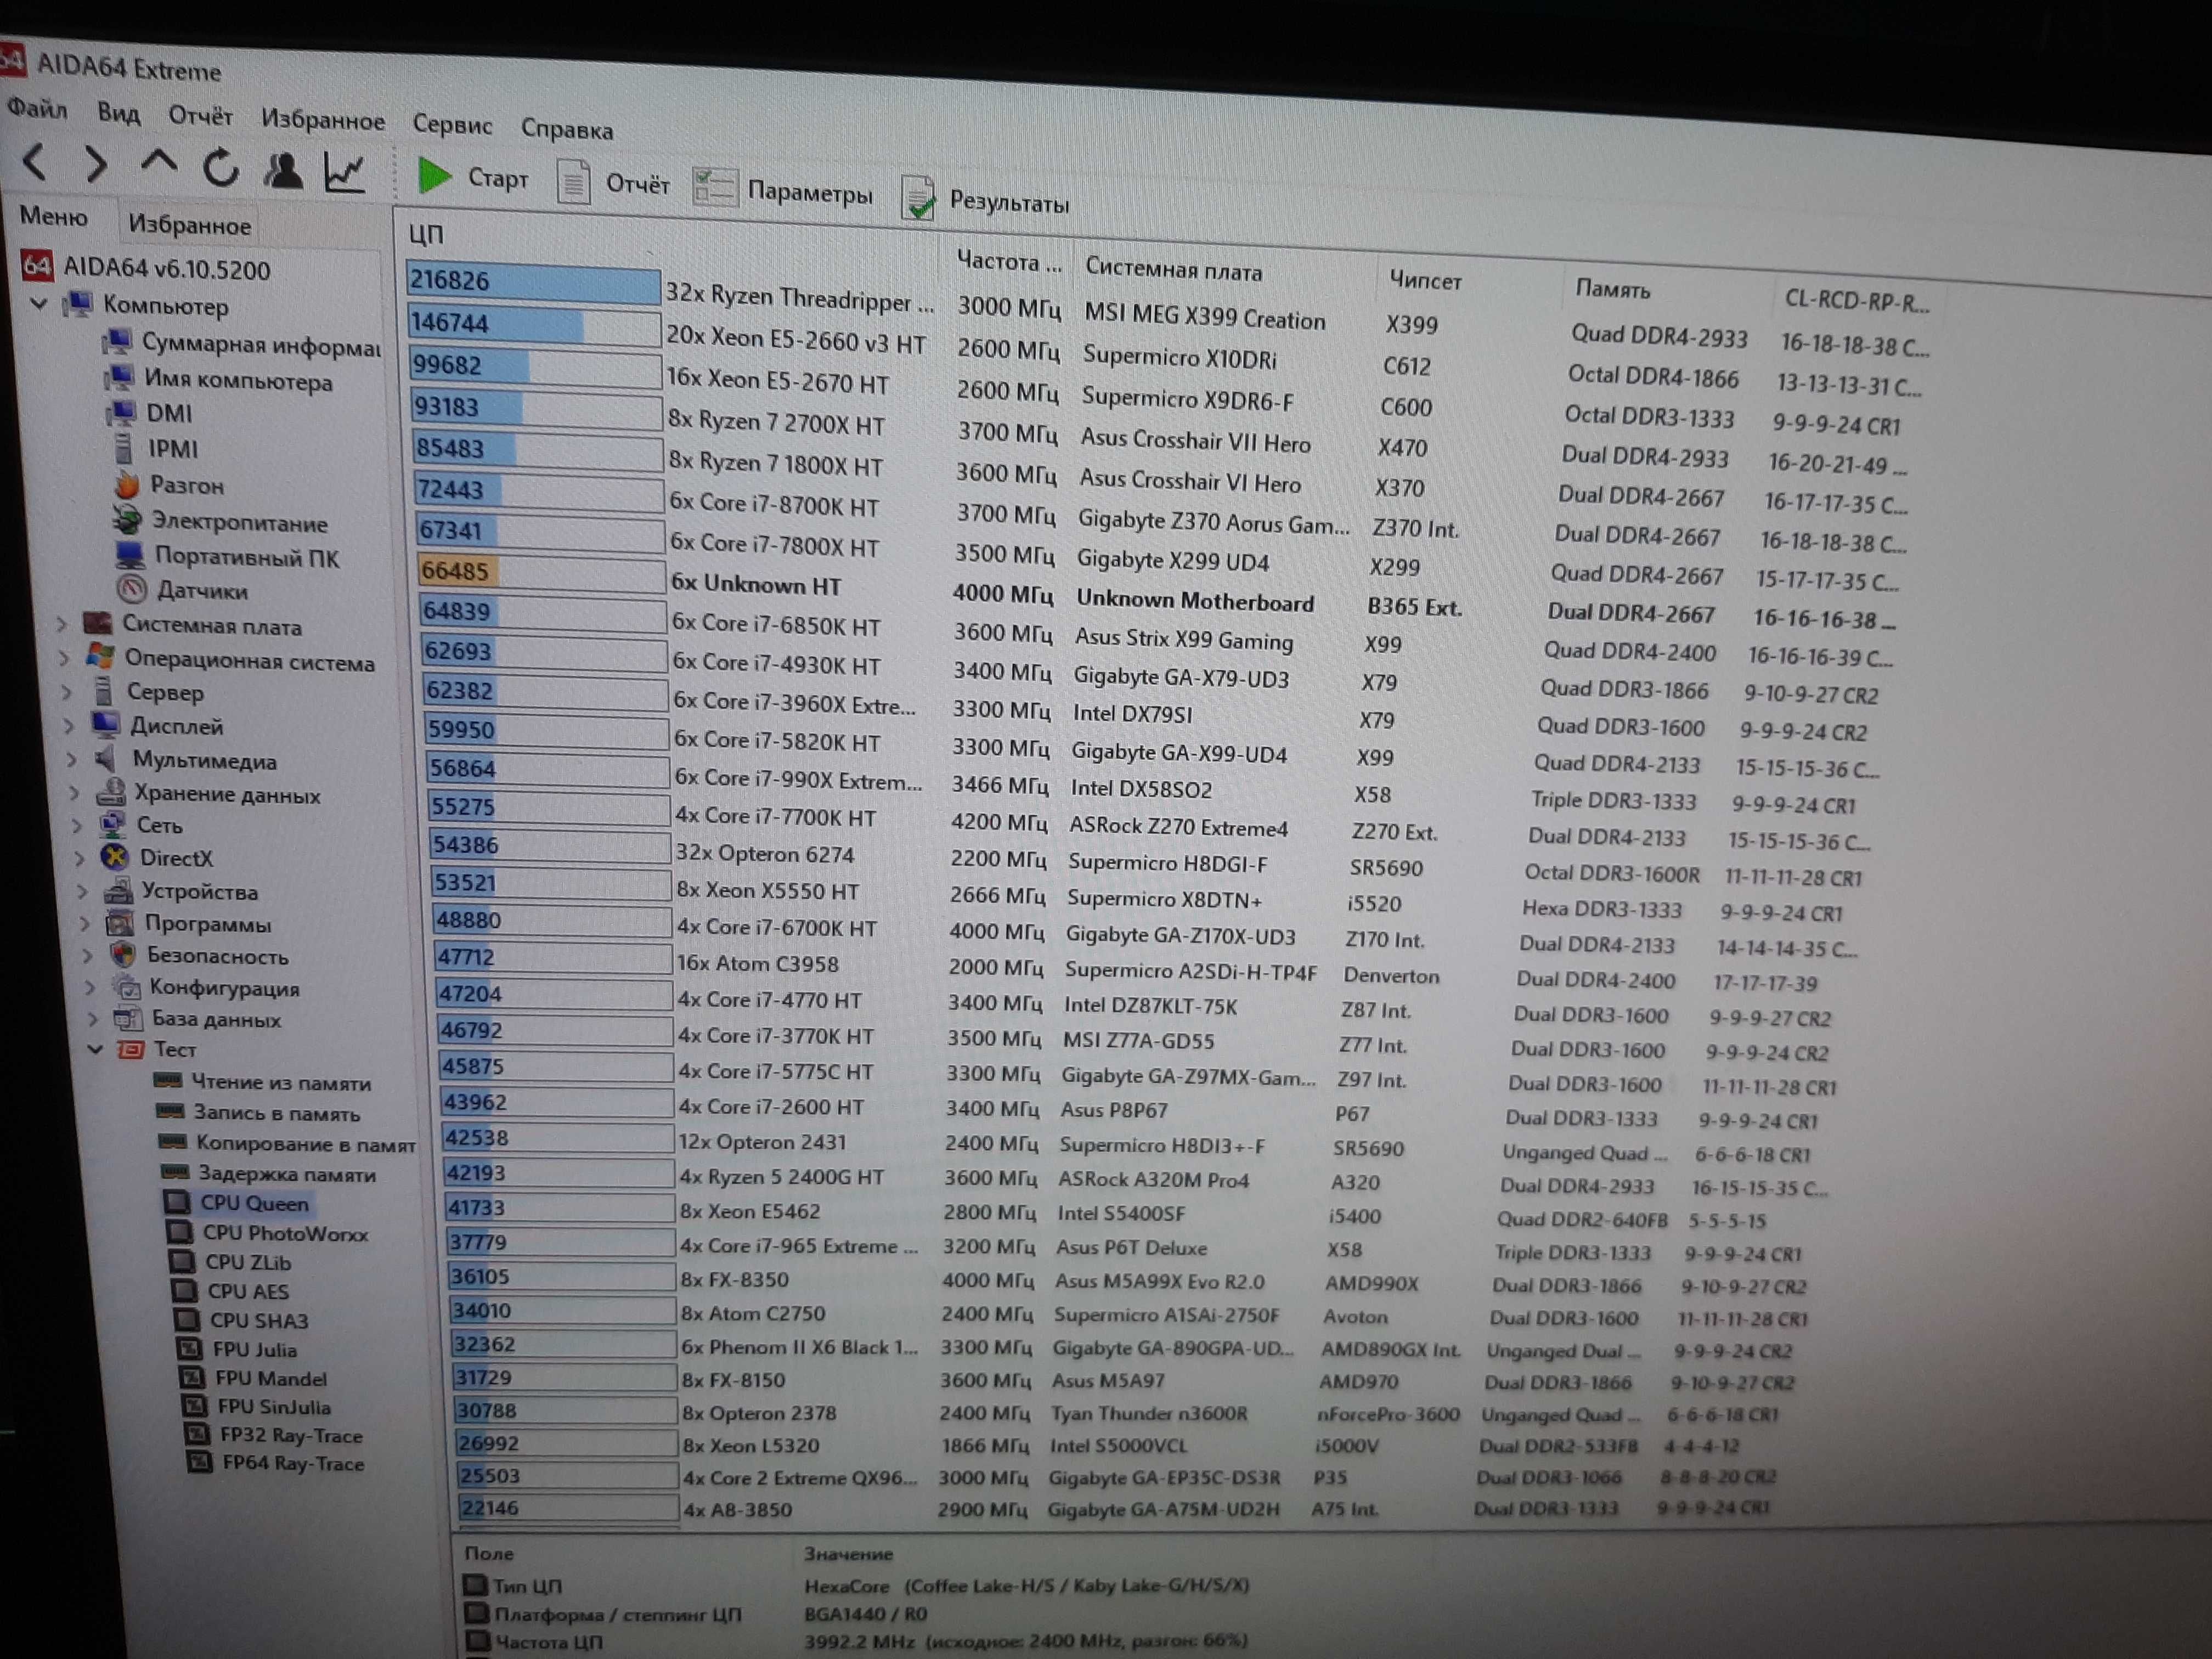Select the Программы icon in tree
The image size is (2212, 1659).
click(121, 923)
